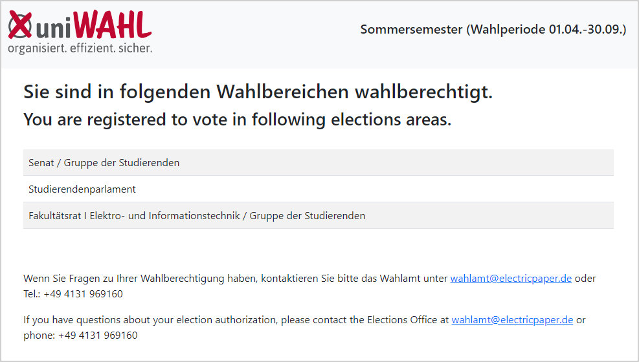Click the word 'Senat' in first row
The height and width of the screenshot is (362, 639).
point(41,163)
